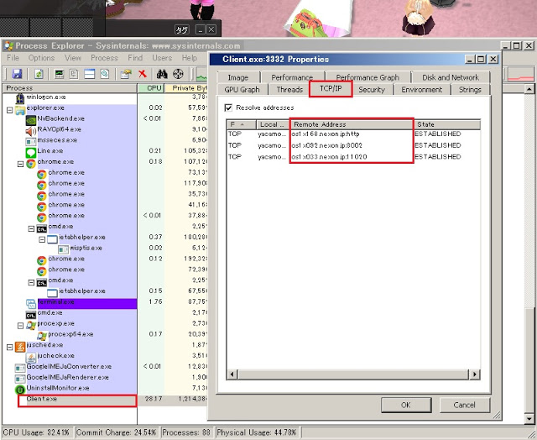This screenshot has width=537, height=440.
Task: Sort by the Remote Address column header
Action: click(352, 124)
